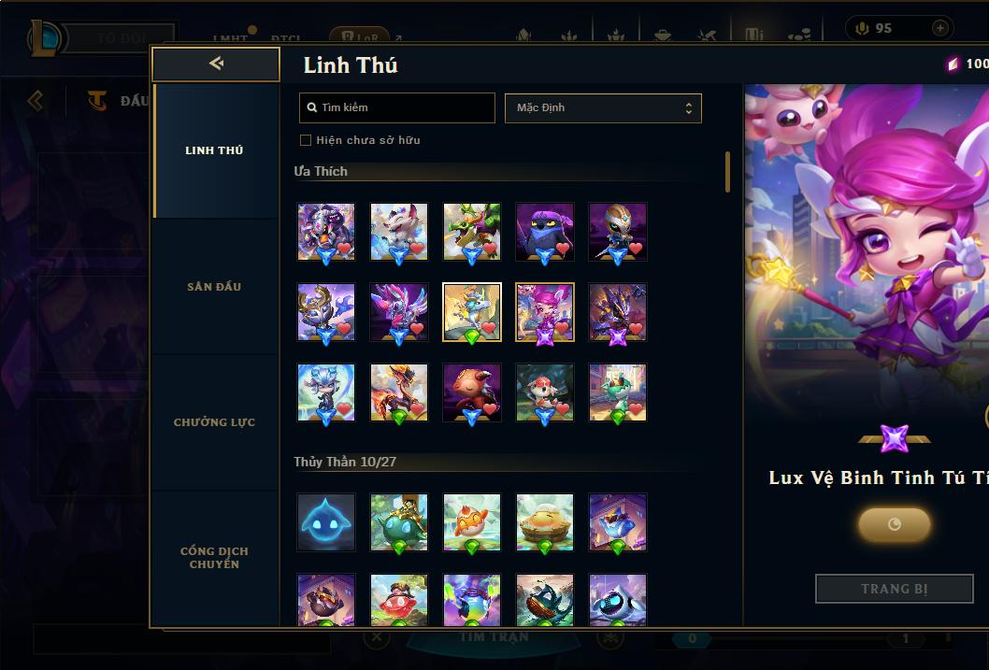
Task: Click the golden round button under Lux's name
Action: point(894,524)
